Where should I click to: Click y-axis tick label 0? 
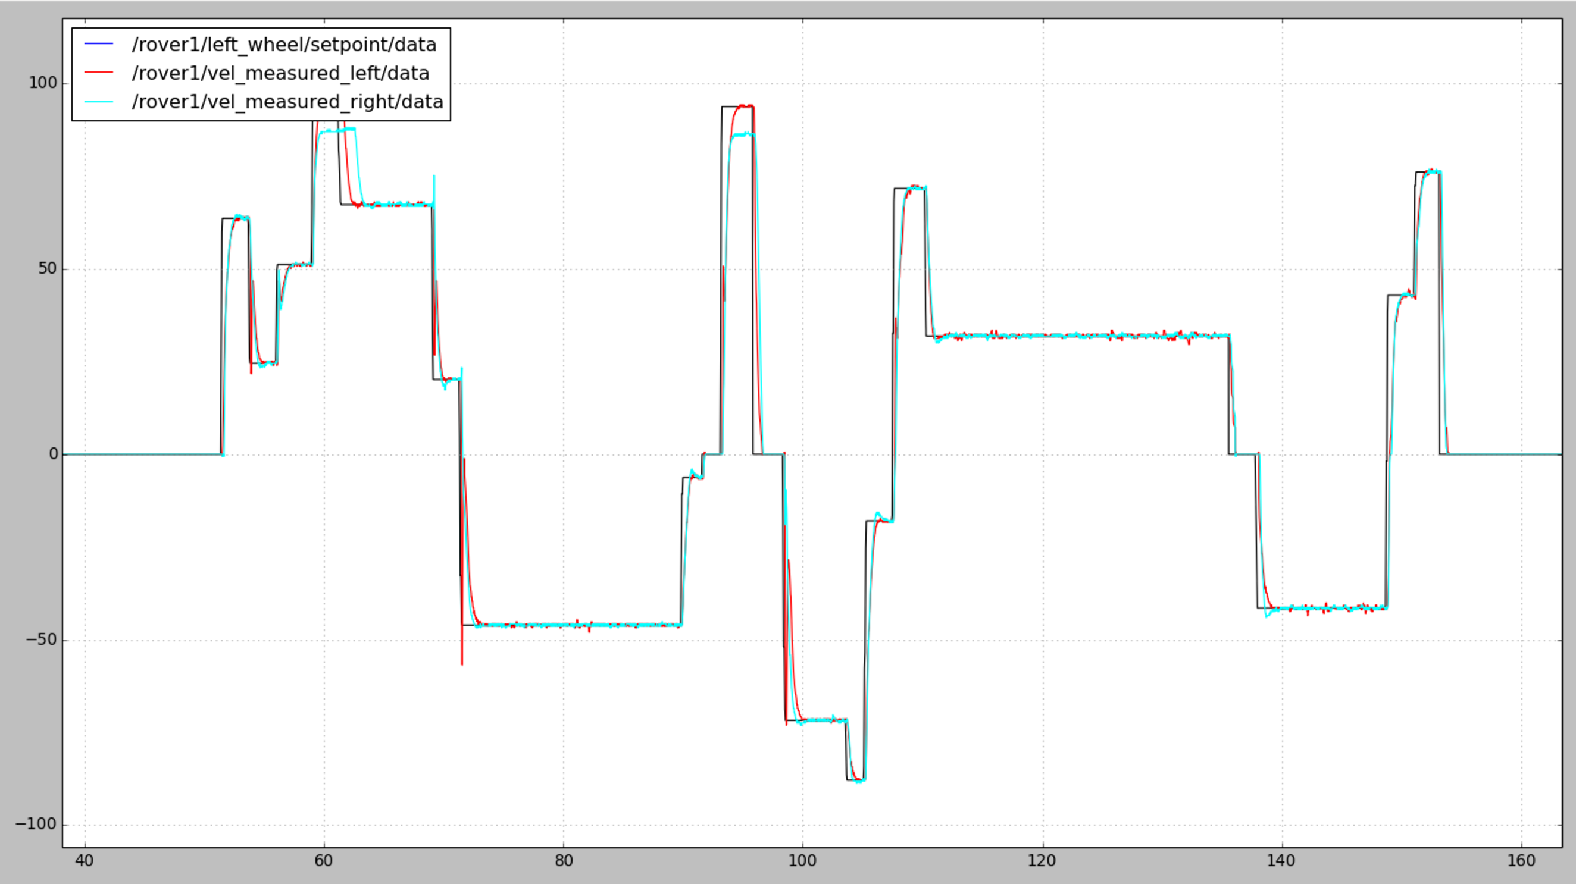coord(53,454)
